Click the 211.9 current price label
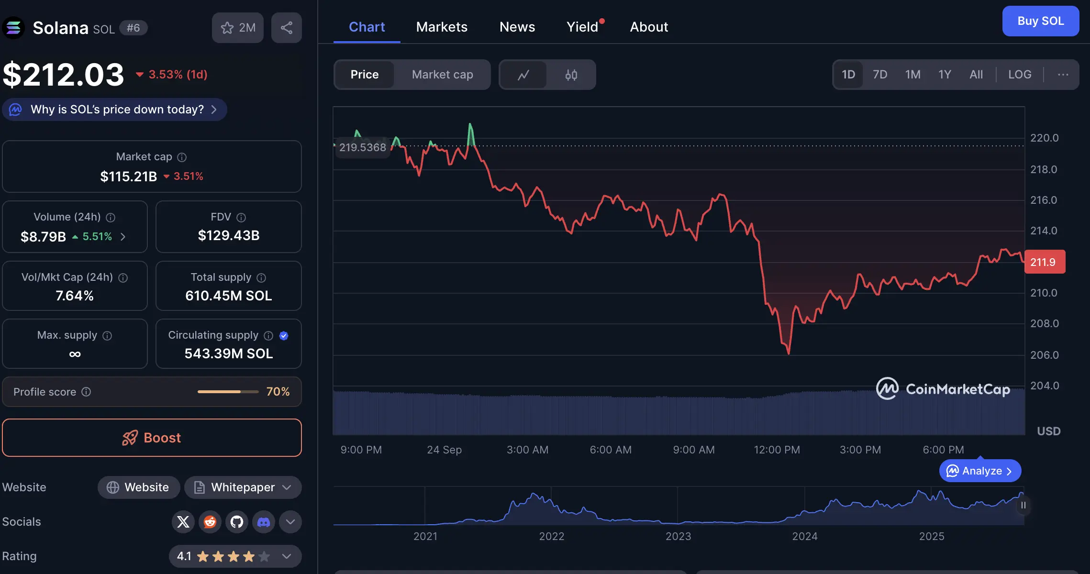Viewport: 1090px width, 574px height. (x=1045, y=262)
